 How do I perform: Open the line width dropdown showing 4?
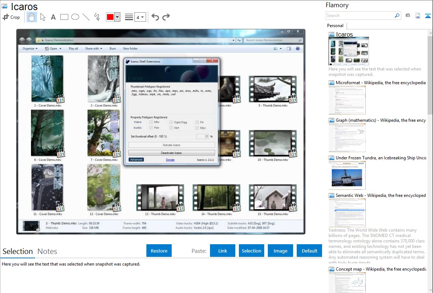click(140, 17)
